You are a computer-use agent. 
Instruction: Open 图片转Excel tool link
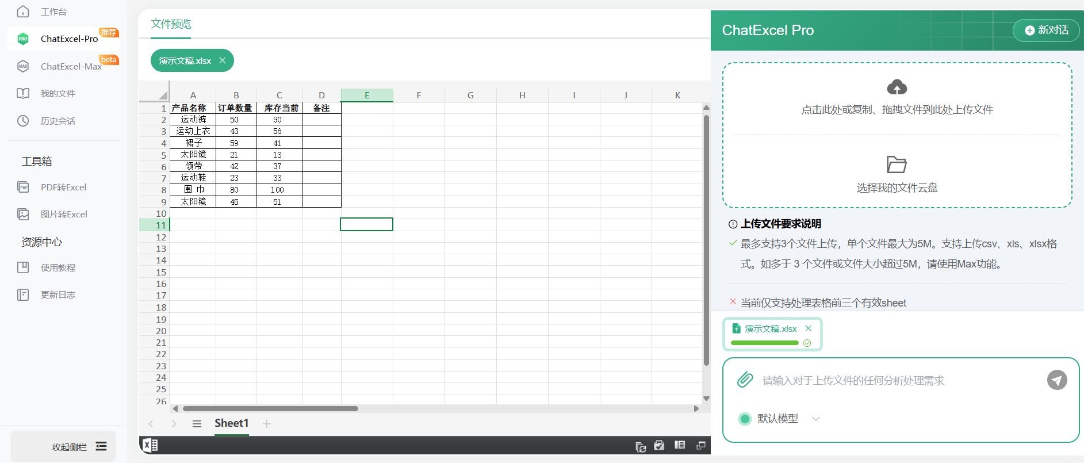click(x=64, y=214)
